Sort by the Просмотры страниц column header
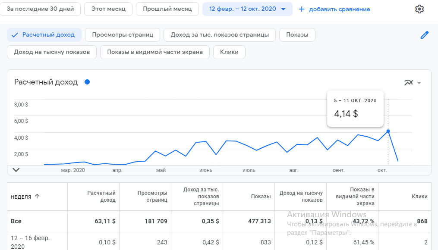This screenshot has width=438, height=250. coord(152,197)
